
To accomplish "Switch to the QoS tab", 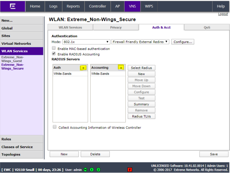I will [207, 28].
